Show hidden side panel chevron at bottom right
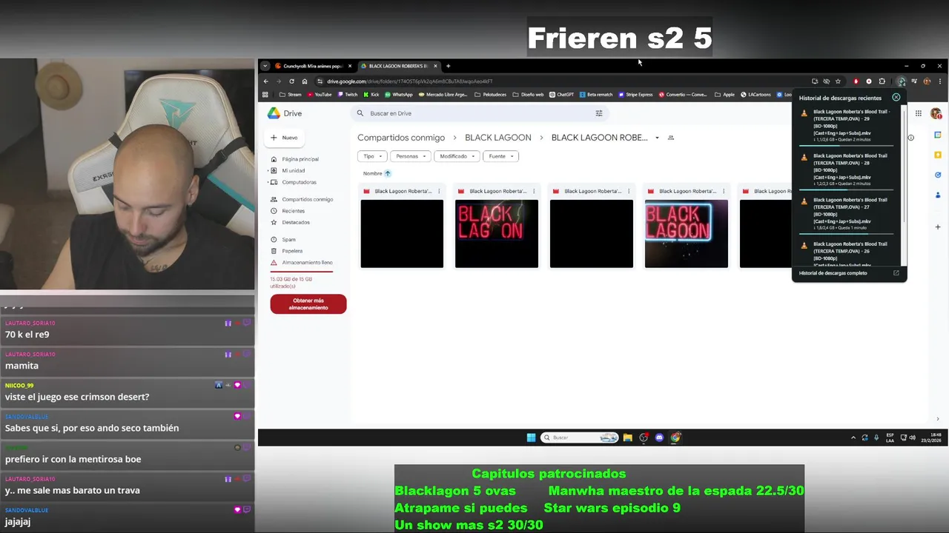Image resolution: width=949 pixels, height=533 pixels. tap(938, 419)
